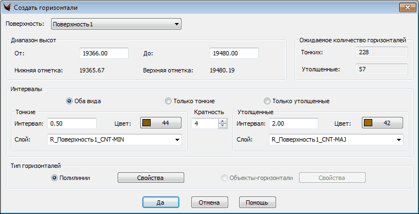Viewport: 419px width, 214px height.
Task: Click the Утолщенные expected count field
Action: pyautogui.click(x=382, y=69)
